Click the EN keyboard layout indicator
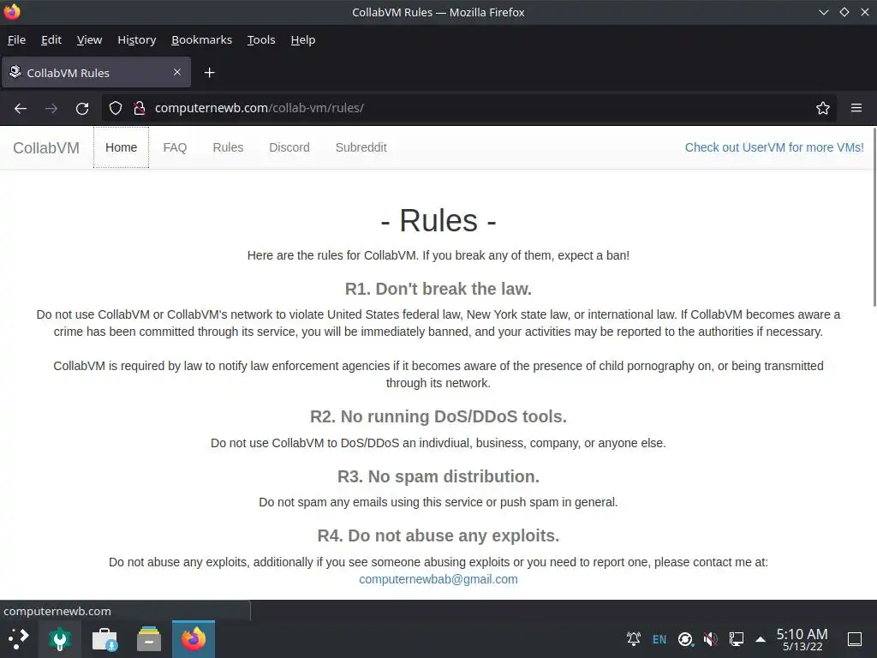Screen dimensions: 877x658 [x=659, y=639]
